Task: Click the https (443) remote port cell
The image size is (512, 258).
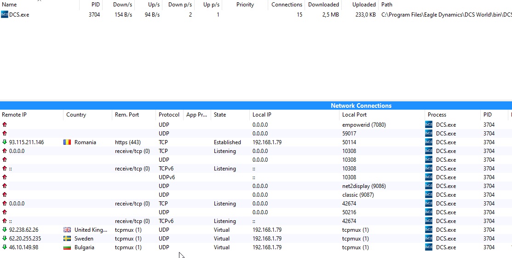Action: point(128,142)
